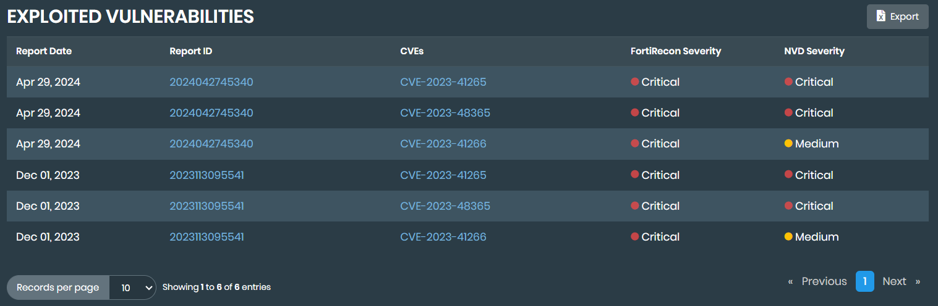This screenshot has height=306, width=938.
Task: Sort by the FortiRecon Severity column header
Action: point(676,51)
